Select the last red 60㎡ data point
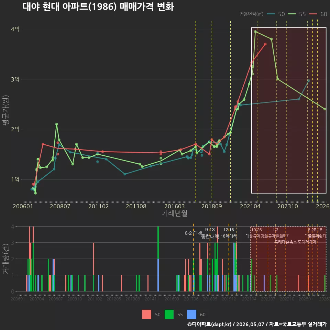Screen dimensions: 330x330 pos(265,44)
